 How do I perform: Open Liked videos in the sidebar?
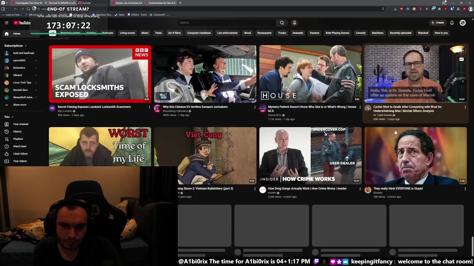pos(20,154)
